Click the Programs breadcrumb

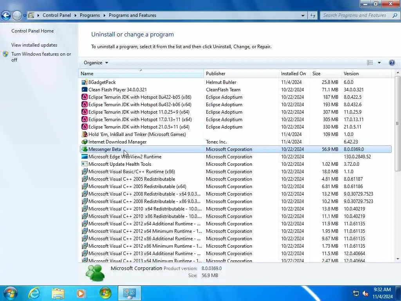(90, 15)
